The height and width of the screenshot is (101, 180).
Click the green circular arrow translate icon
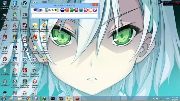click(x=58, y=10)
